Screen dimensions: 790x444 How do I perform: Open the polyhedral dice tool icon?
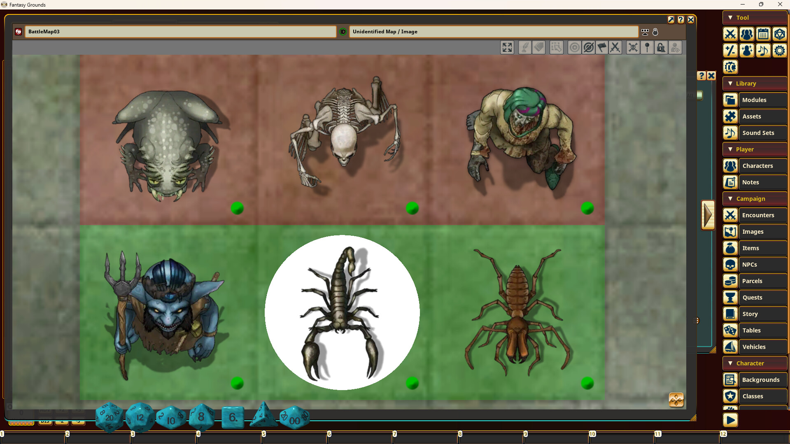click(x=780, y=34)
